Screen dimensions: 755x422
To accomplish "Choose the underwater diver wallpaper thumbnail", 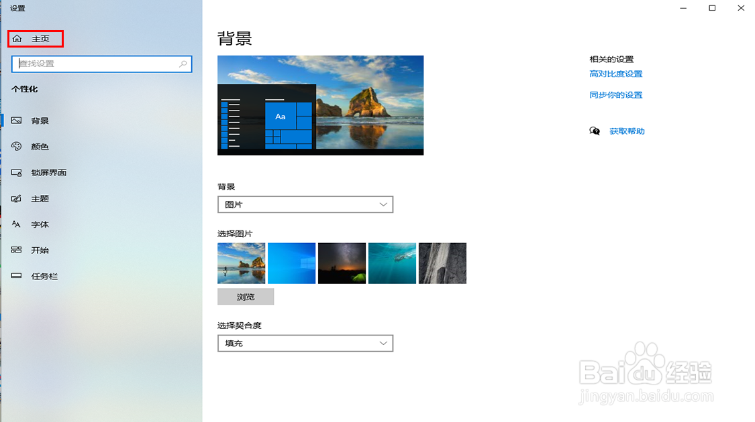I will click(392, 263).
